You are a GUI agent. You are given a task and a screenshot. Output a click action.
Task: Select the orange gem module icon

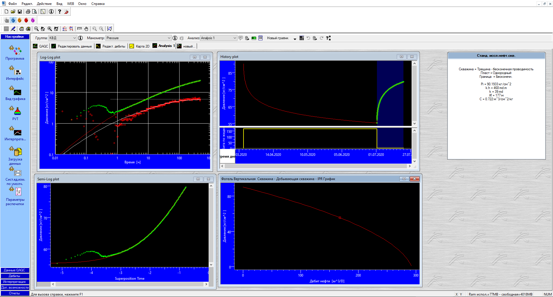tap(20, 20)
